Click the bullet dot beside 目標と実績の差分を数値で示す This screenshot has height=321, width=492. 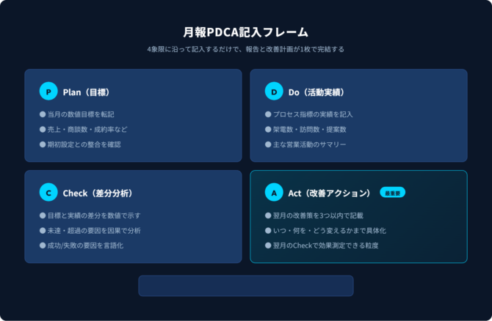[43, 215]
